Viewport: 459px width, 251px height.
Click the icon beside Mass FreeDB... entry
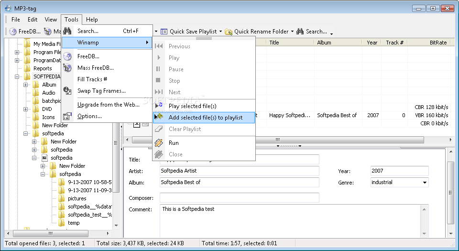[67, 68]
